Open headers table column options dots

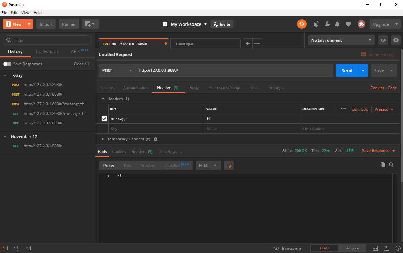point(343,109)
